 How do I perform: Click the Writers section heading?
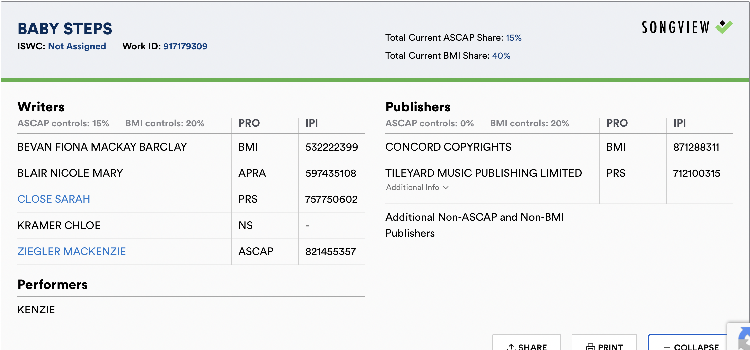coord(41,107)
